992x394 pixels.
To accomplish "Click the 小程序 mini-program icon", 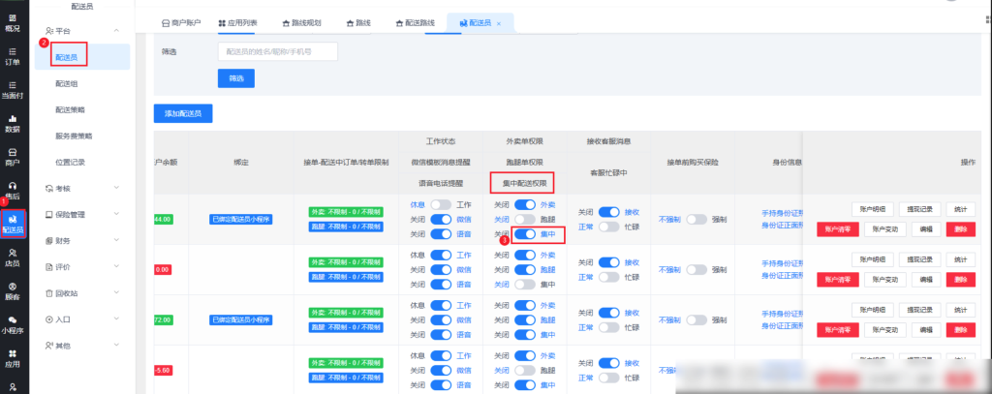I will (x=12, y=324).
